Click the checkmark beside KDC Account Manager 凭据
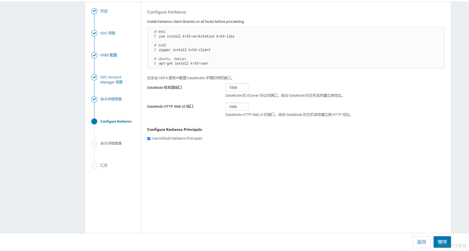The image size is (469, 251). click(94, 77)
